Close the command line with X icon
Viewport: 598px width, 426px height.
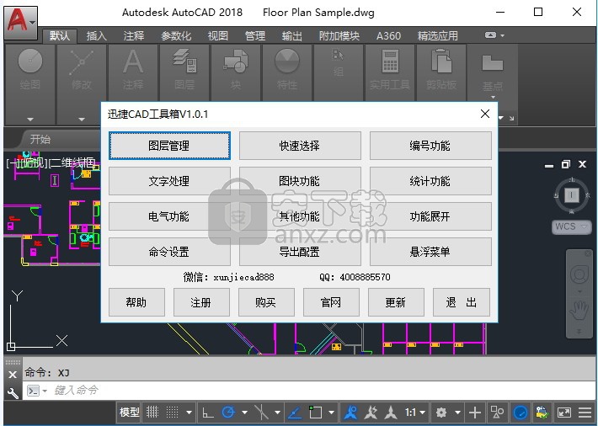pyautogui.click(x=12, y=375)
